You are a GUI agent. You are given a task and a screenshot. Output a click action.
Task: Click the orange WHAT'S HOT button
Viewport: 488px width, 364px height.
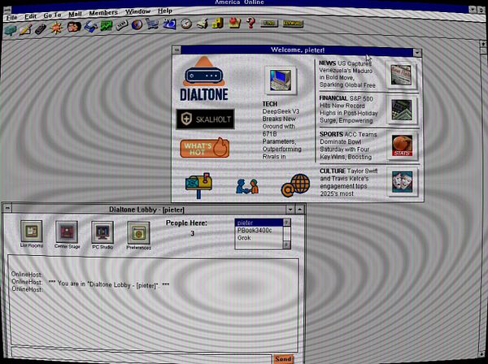[x=204, y=148]
